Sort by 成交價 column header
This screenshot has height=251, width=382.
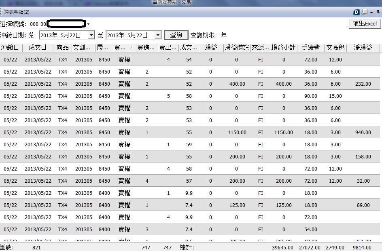point(189,47)
